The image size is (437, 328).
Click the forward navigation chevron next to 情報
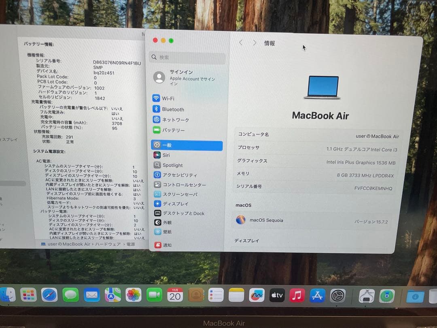[x=254, y=42]
